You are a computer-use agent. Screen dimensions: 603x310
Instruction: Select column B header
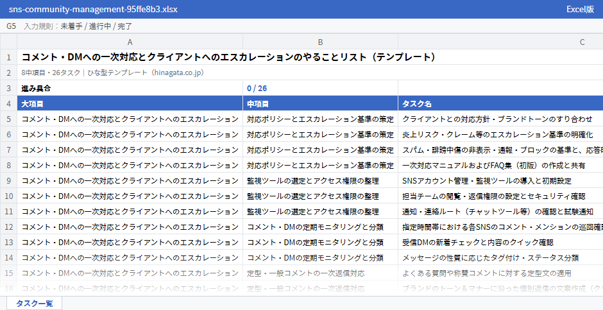320,42
